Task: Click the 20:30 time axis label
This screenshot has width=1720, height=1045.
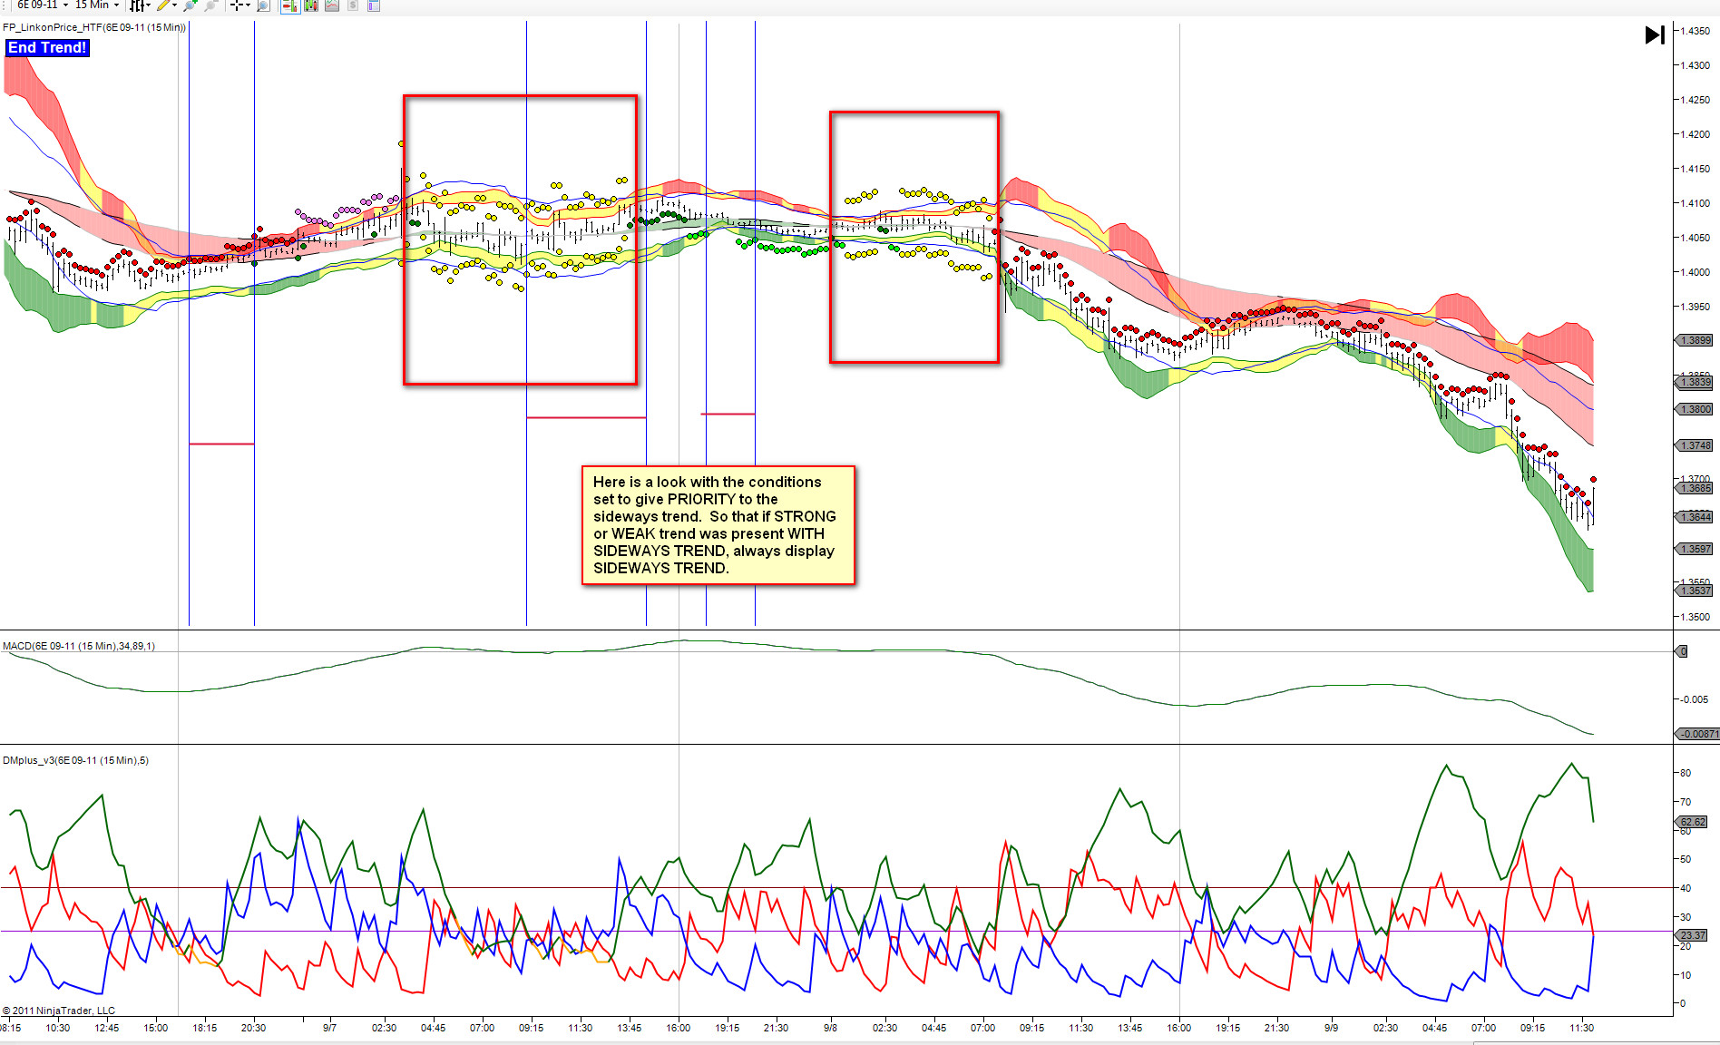Action: (254, 1028)
